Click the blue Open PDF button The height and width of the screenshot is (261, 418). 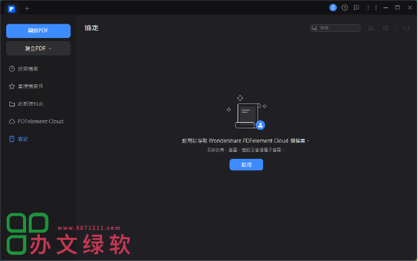[x=39, y=31]
